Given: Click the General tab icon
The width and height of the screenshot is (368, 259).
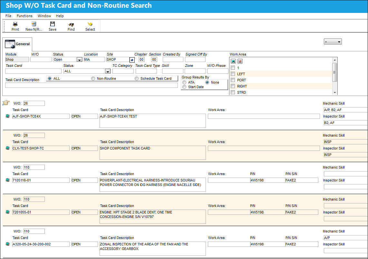Looking at the screenshot, I should pyautogui.click(x=10, y=44).
